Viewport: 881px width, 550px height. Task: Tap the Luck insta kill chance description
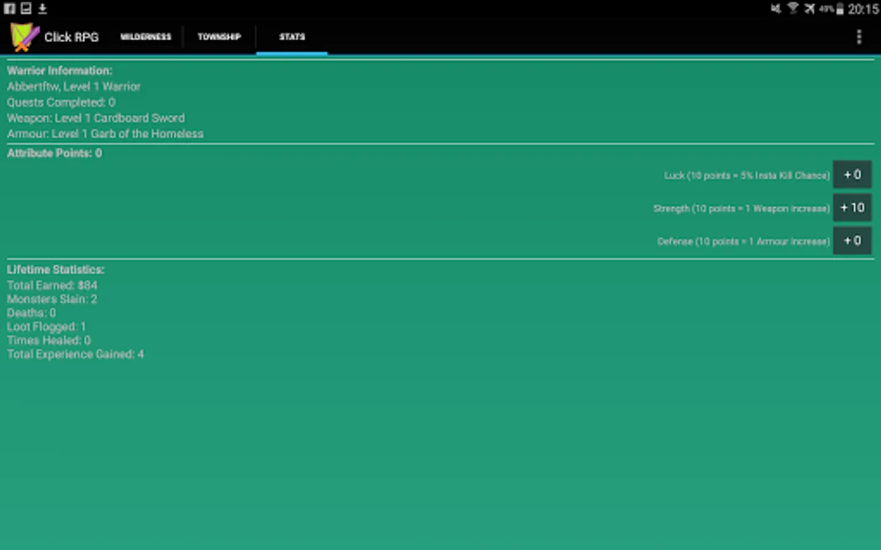coord(747,175)
